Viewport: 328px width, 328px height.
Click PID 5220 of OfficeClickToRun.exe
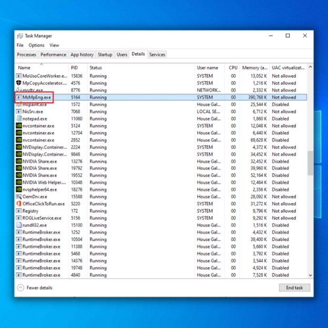click(76, 204)
